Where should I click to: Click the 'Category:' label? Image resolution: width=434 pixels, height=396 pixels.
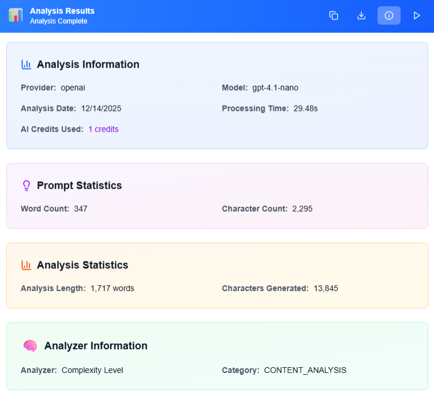[240, 370]
